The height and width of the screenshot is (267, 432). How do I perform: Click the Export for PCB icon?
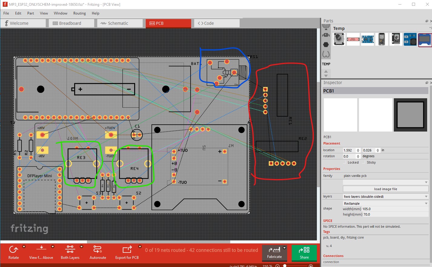[x=127, y=249]
